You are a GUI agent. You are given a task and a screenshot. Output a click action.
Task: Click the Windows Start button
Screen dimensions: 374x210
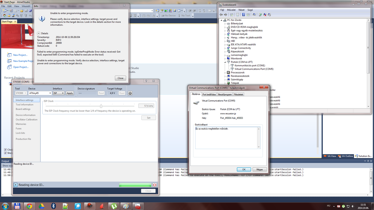(6, 206)
